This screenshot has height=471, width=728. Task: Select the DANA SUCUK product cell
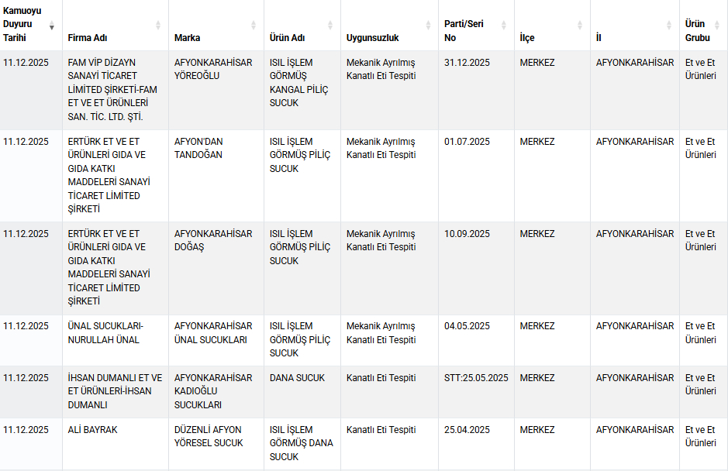tap(297, 378)
